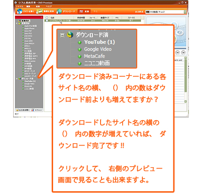This screenshot has height=193, width=211.
Task: Open the ファイル menu
Action: [x=19, y=7]
